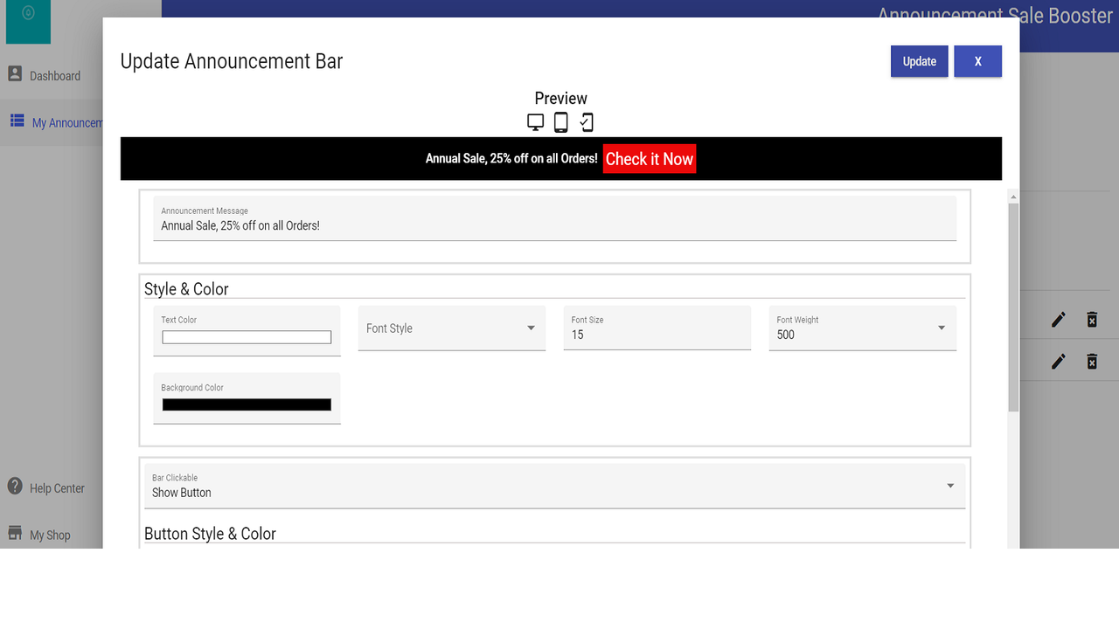Close the dialog with the X button
The width and height of the screenshot is (1119, 629).
point(977,61)
